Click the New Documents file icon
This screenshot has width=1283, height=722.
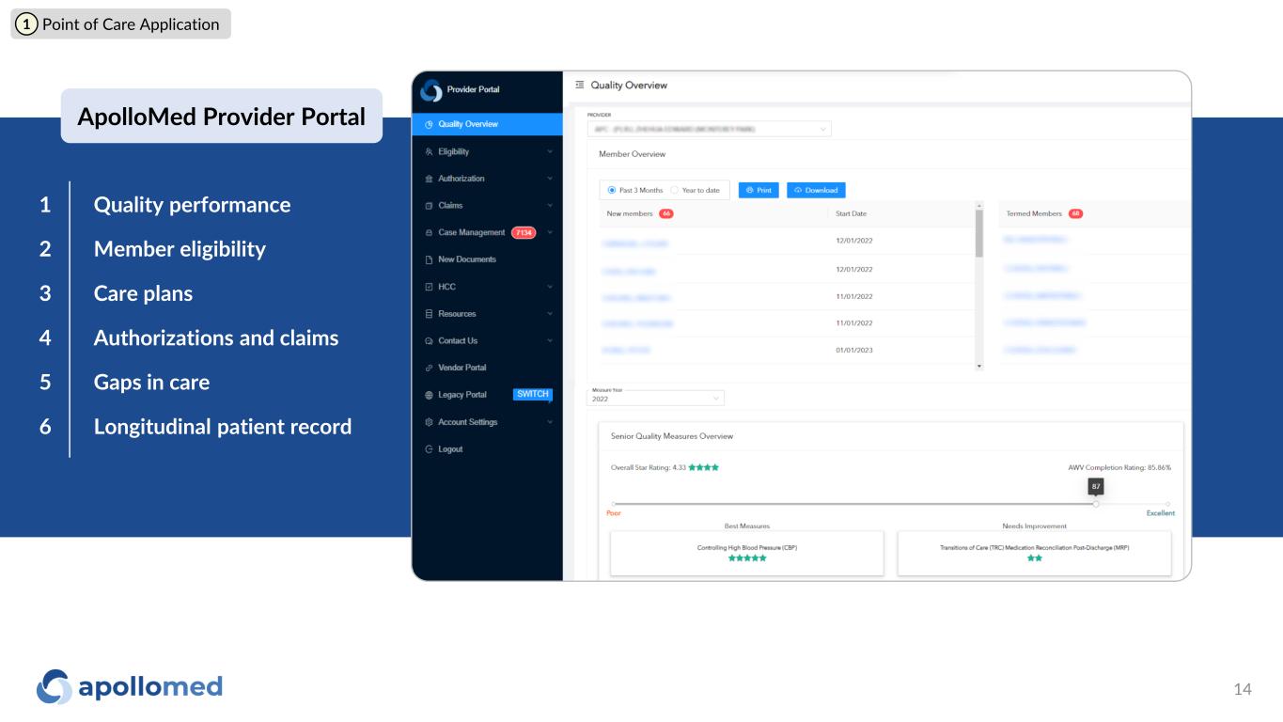point(429,259)
